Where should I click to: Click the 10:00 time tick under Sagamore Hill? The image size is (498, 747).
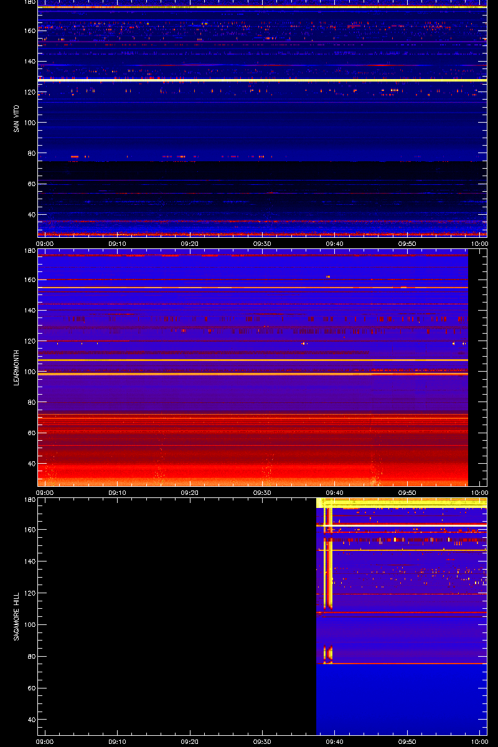[479, 742]
